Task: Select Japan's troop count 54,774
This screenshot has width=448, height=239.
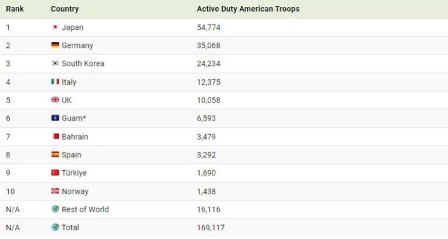Action: coord(209,27)
